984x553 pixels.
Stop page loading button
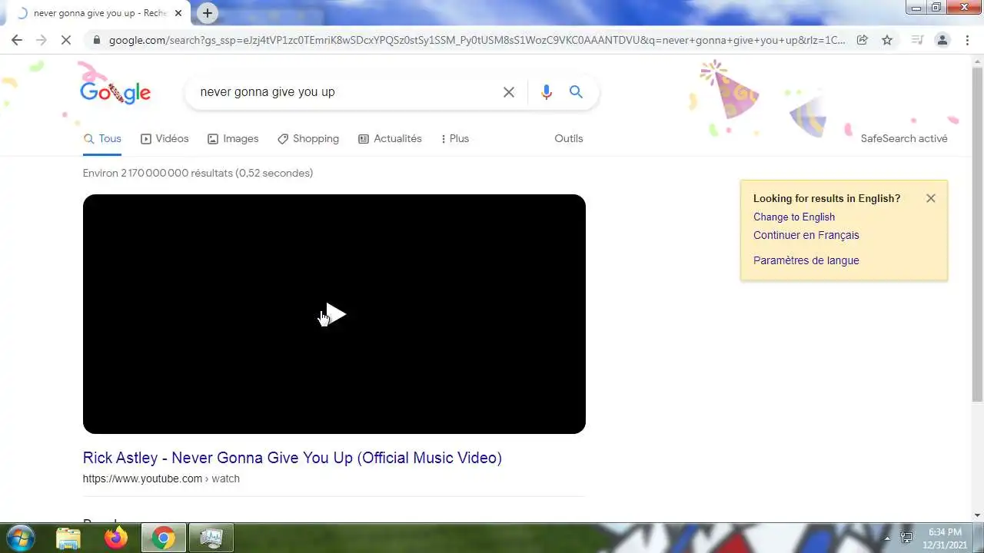coord(66,40)
